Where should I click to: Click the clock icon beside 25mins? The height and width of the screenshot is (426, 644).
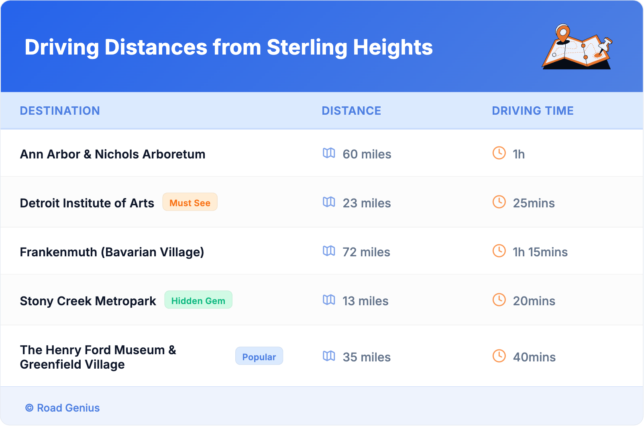(499, 202)
